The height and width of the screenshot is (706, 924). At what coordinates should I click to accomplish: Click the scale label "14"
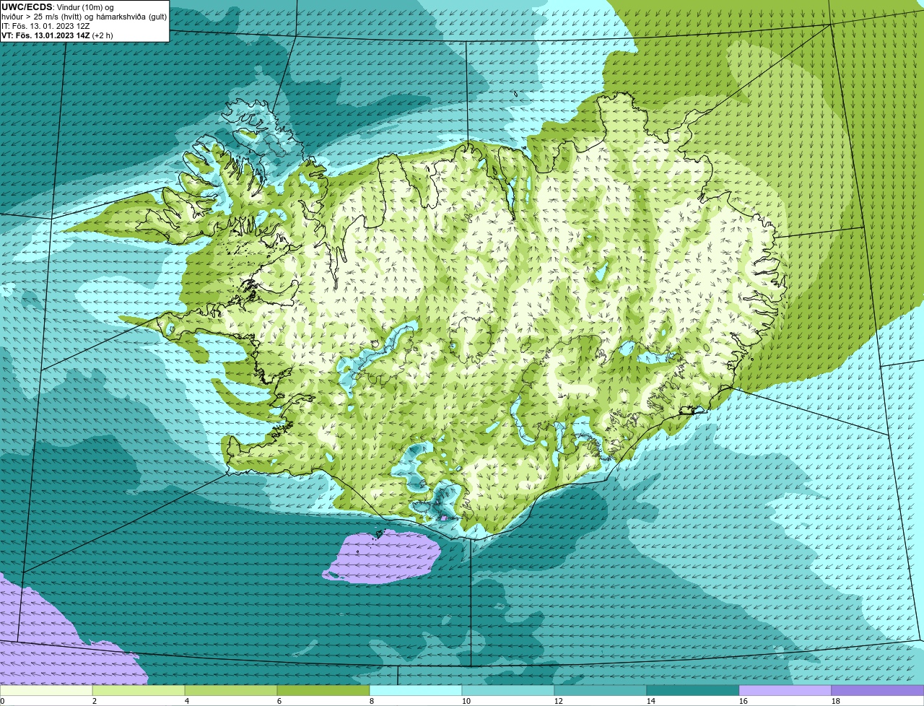point(651,701)
